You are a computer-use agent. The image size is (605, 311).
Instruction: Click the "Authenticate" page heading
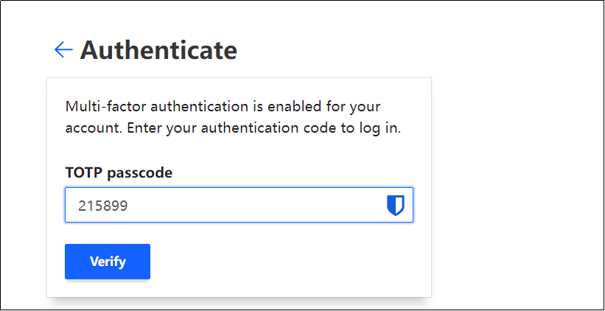pos(158,50)
